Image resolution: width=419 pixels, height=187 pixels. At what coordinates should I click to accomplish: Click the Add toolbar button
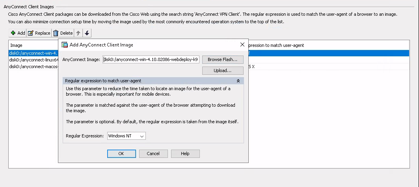18,33
